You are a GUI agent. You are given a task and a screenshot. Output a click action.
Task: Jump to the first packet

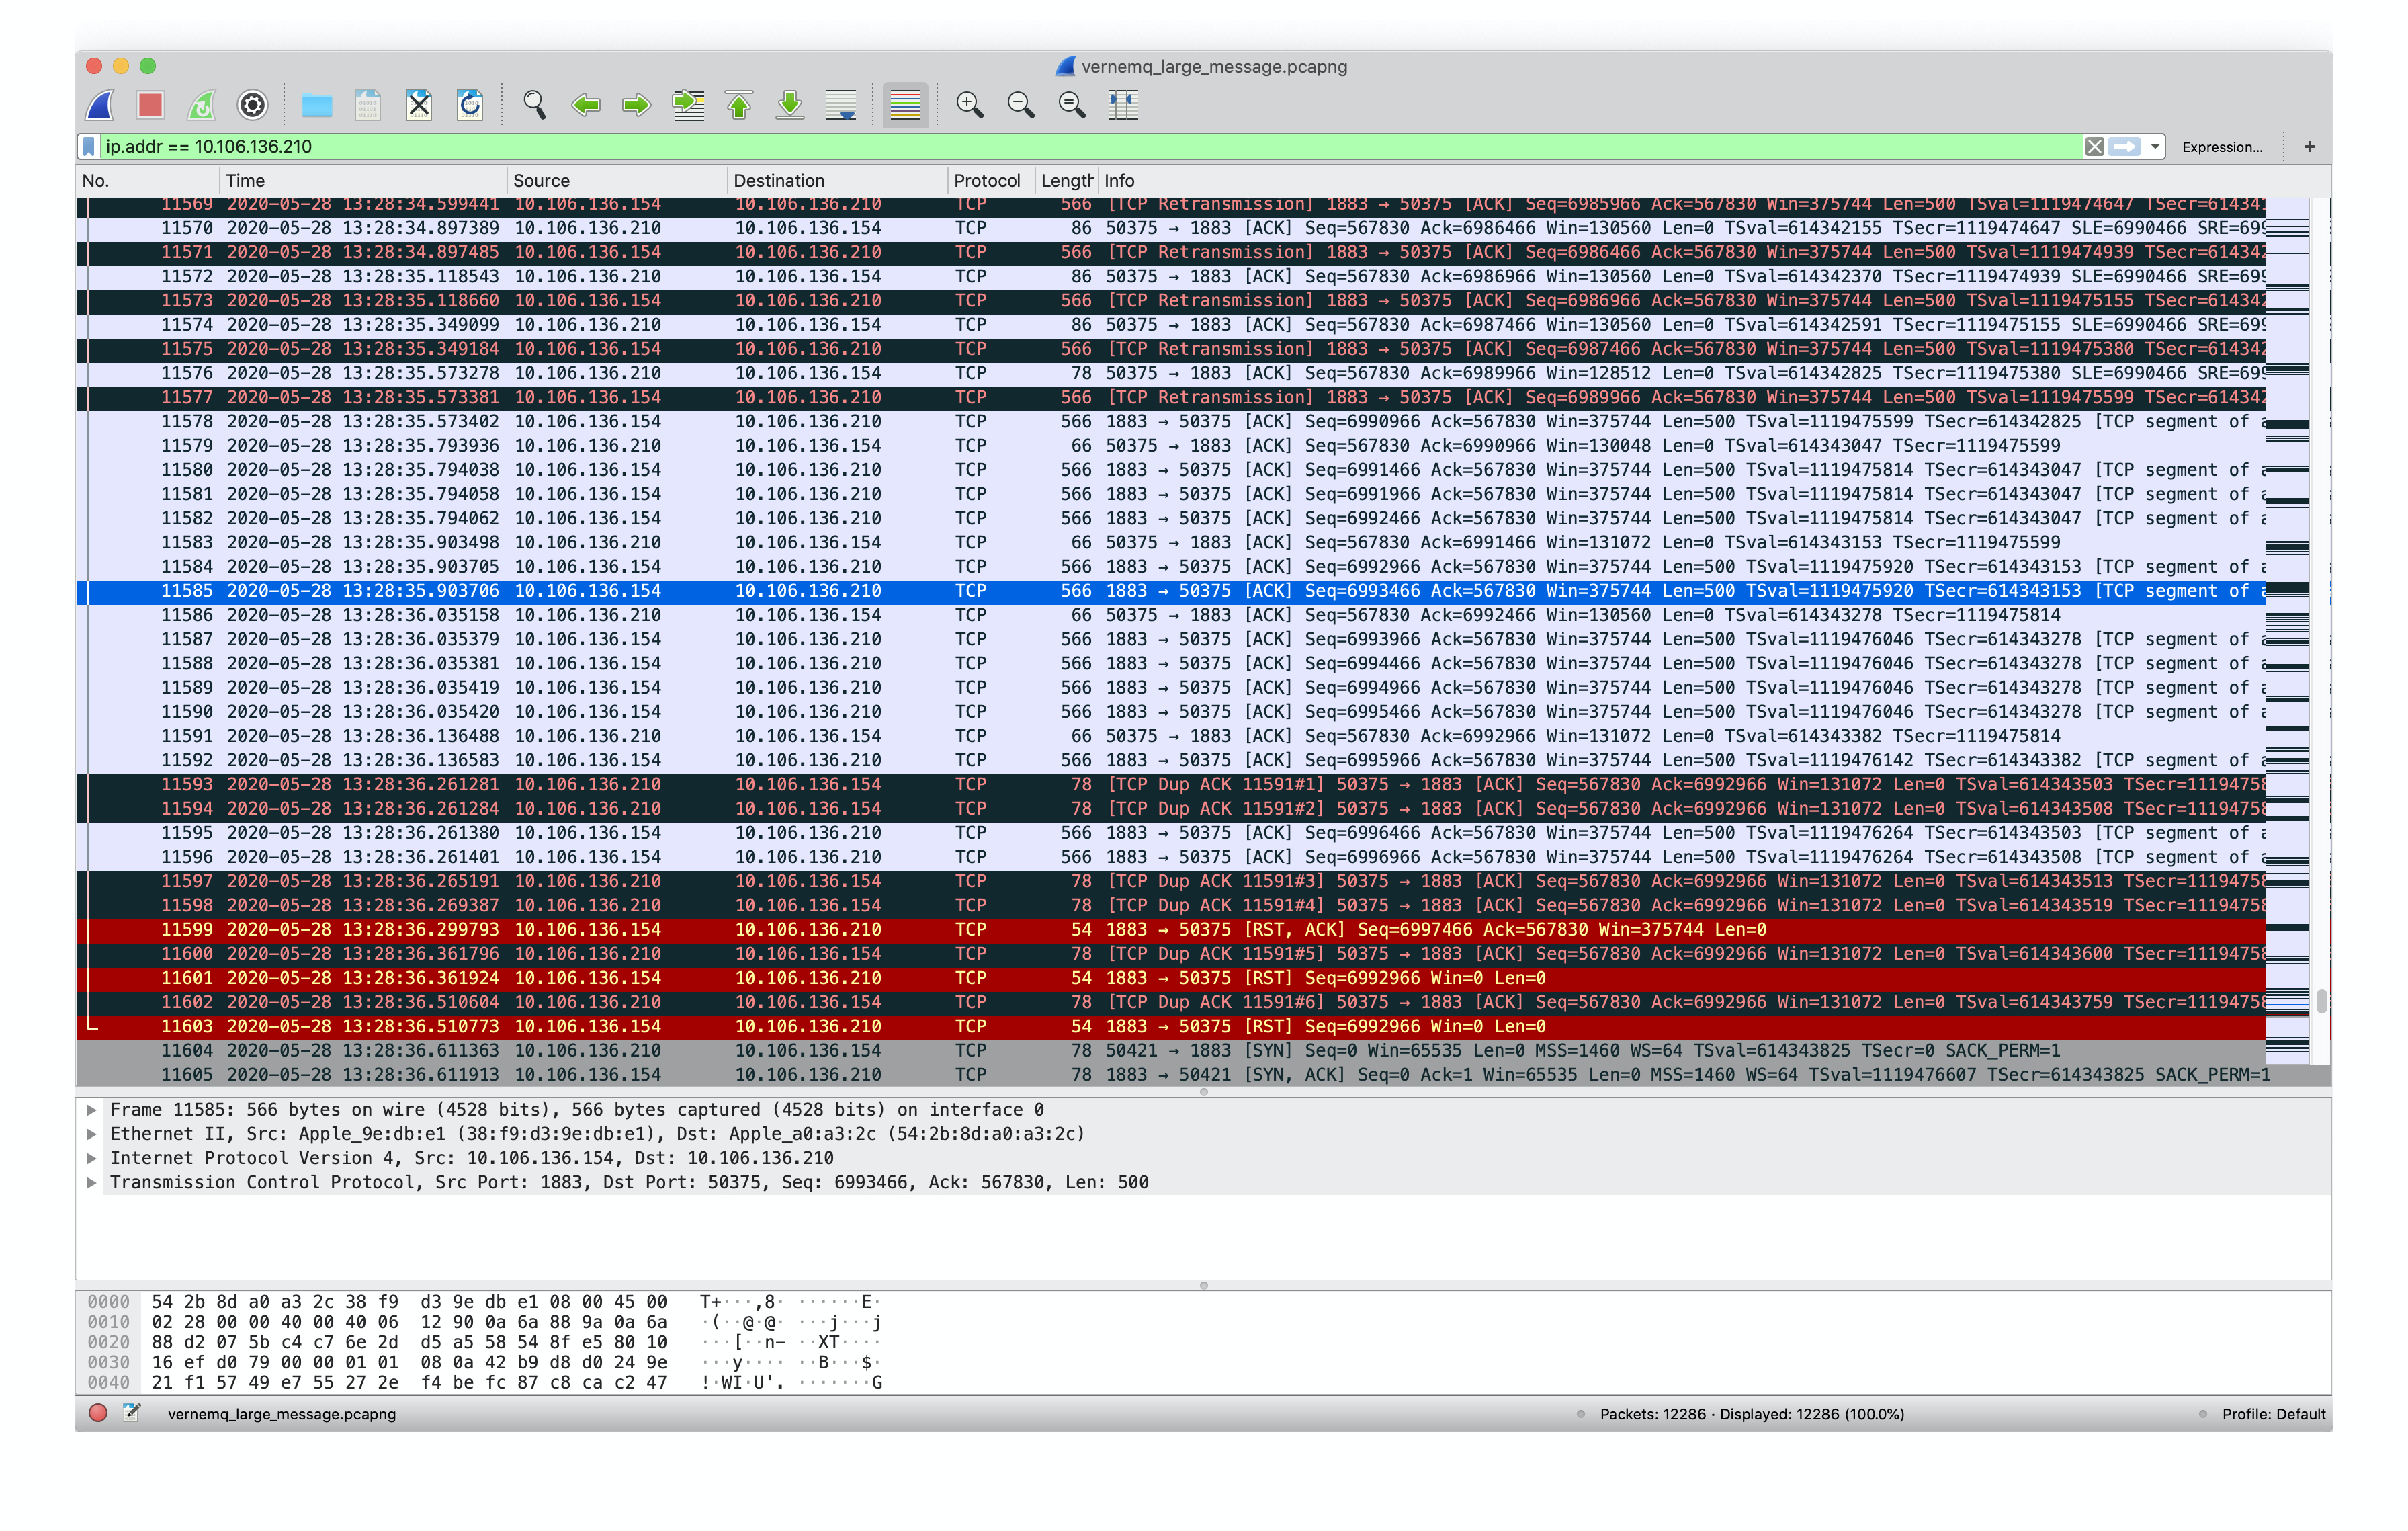[739, 105]
